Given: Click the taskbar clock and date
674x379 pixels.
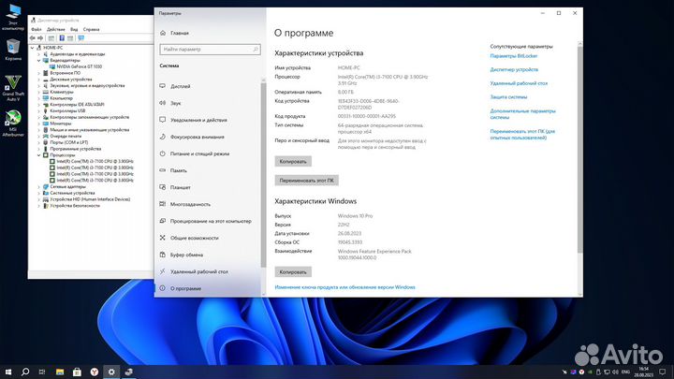Looking at the screenshot, I should point(643,372).
